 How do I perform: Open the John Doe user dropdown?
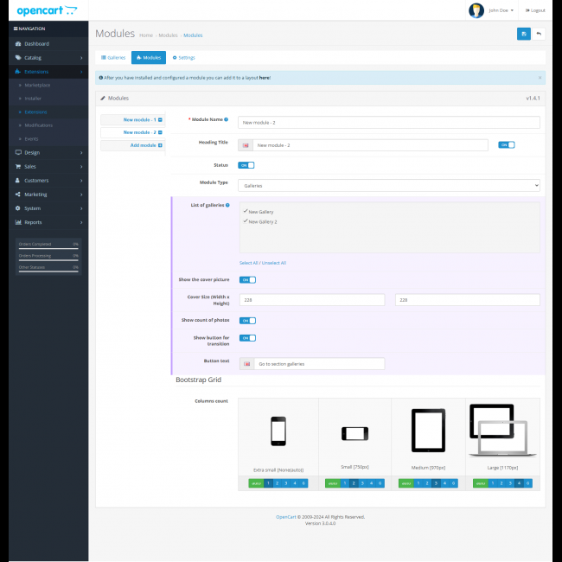501,10
